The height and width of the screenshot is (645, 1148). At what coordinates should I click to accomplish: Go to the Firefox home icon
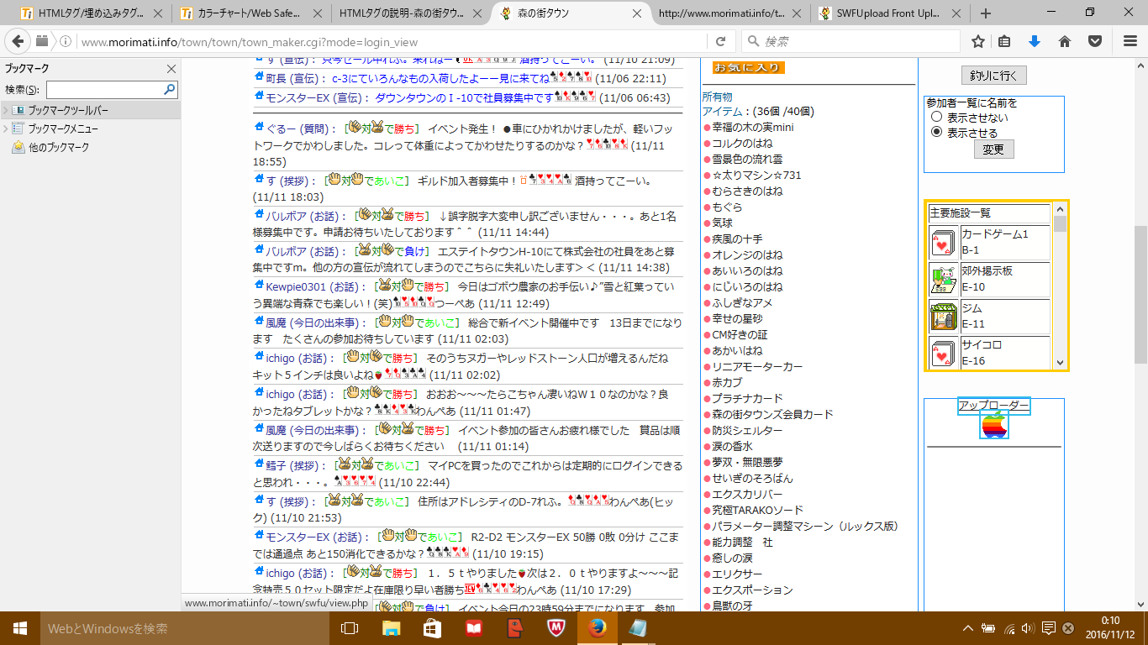[1065, 41]
